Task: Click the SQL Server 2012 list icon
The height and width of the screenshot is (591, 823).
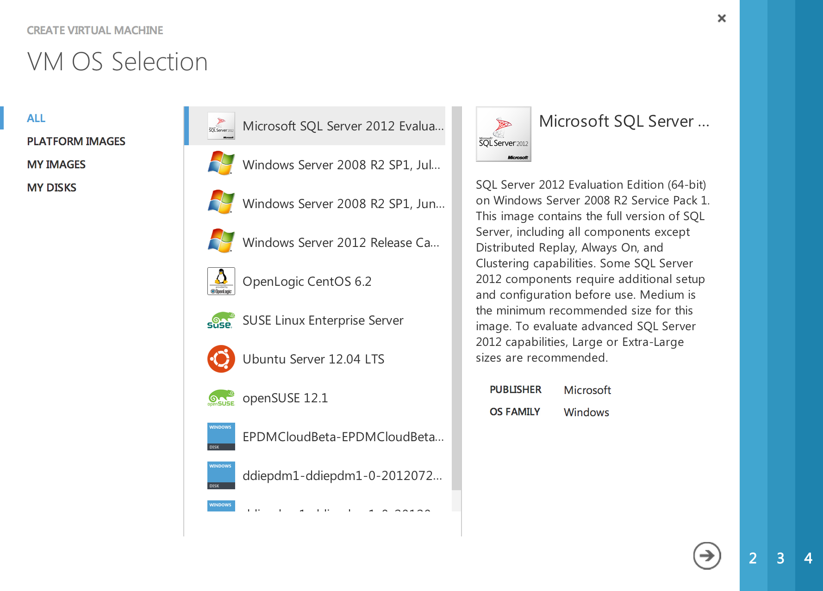Action: click(221, 126)
